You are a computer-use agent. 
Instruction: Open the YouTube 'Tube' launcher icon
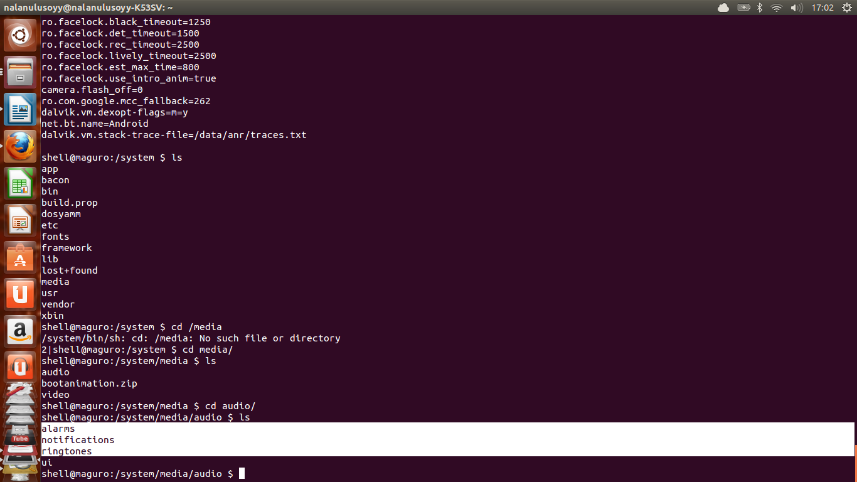20,437
